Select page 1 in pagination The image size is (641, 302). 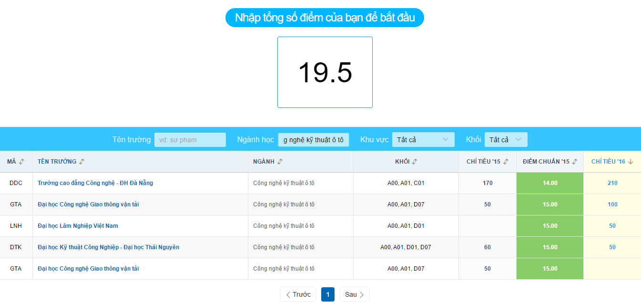click(327, 294)
